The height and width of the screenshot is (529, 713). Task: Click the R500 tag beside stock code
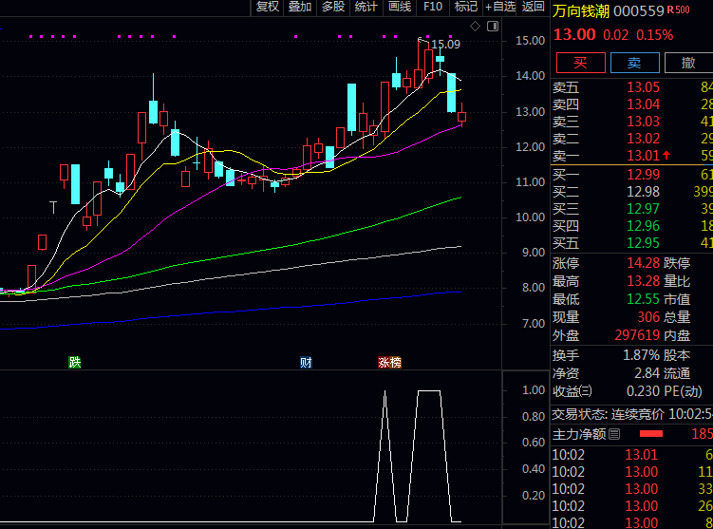678,9
